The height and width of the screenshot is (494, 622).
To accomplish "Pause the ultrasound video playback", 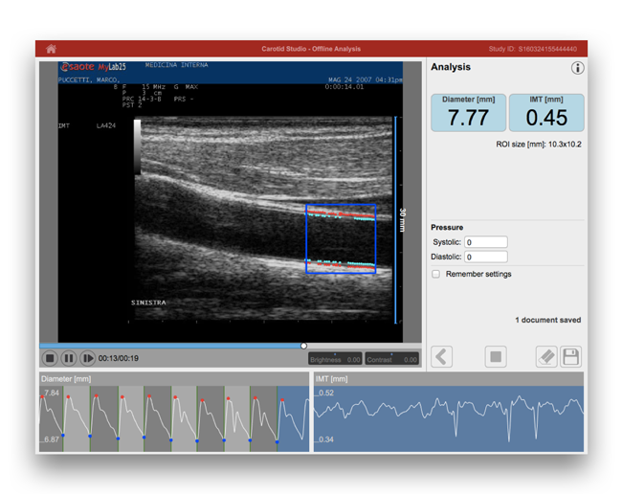I will (x=69, y=358).
